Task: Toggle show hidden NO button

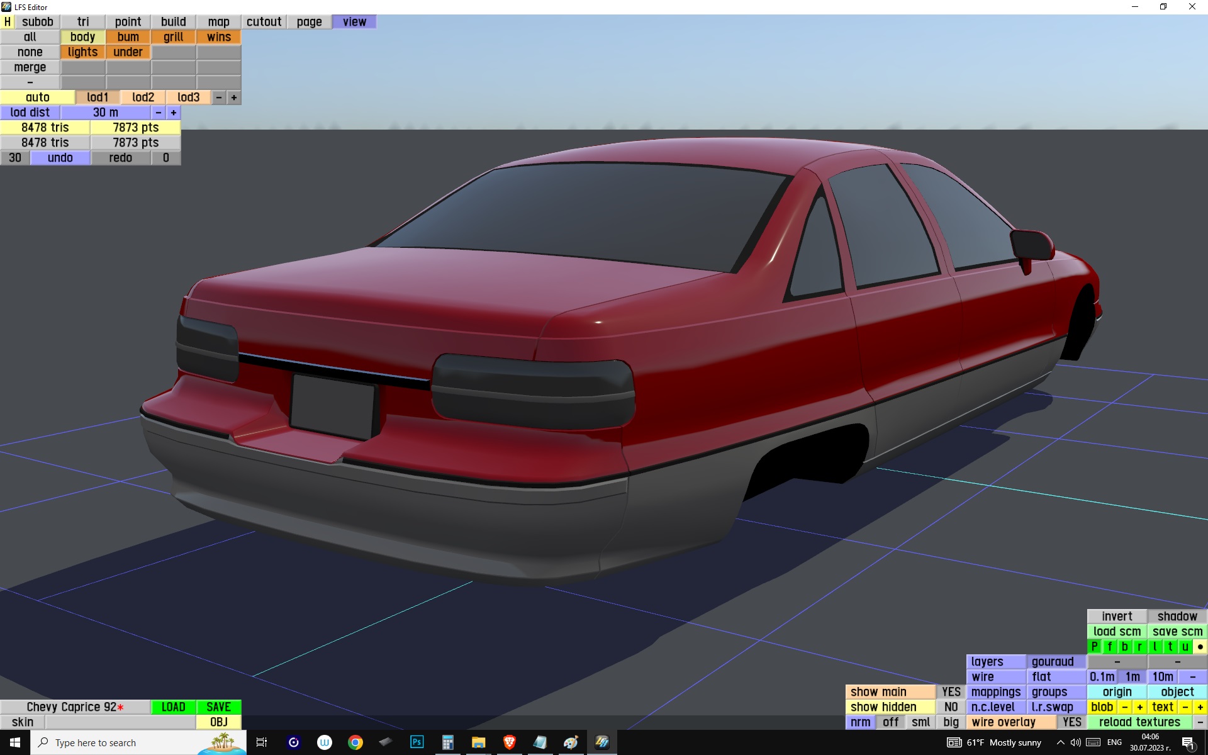Action: [951, 707]
